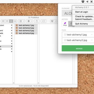Switch Finder to icon view

(x=3, y=21)
